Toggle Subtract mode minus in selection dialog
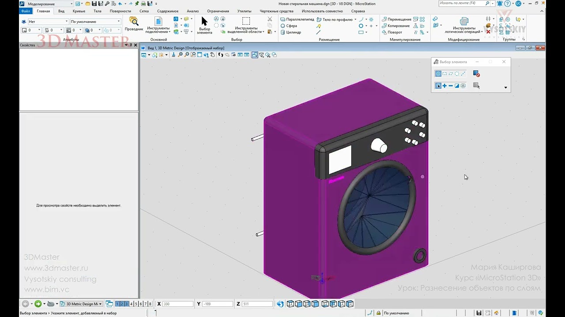Viewport: 565px width, 317px height. coord(451,86)
